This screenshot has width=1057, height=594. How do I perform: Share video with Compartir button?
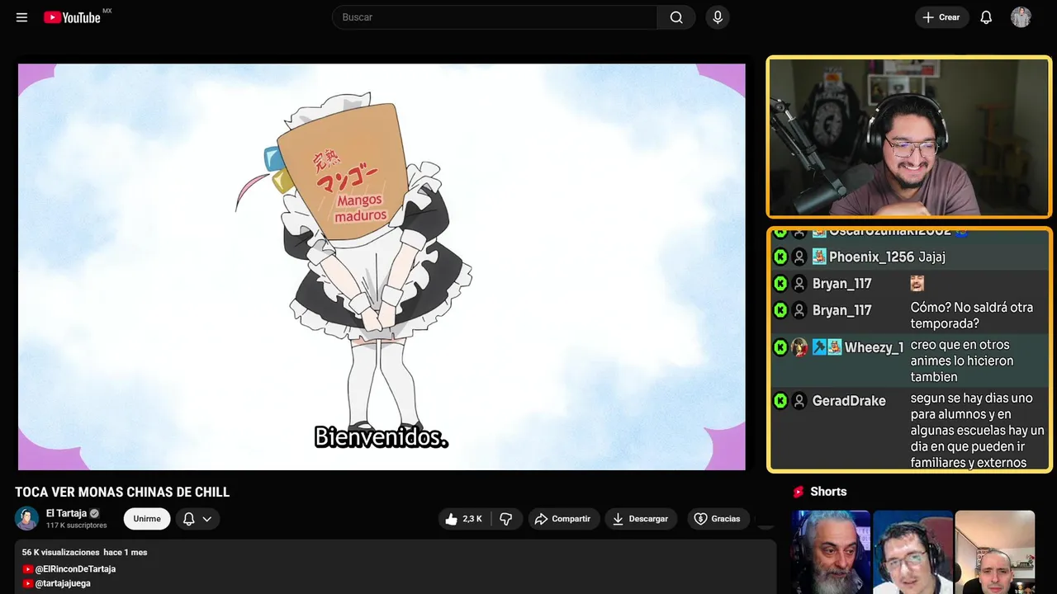562,519
